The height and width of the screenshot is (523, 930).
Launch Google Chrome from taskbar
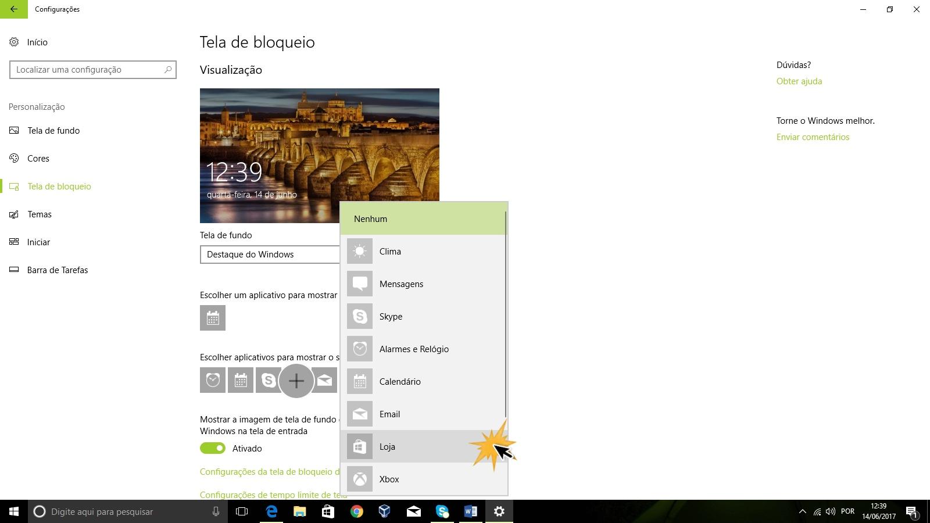(357, 511)
